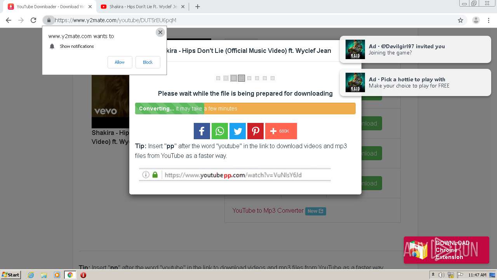Open File Explorer from taskbar
This screenshot has width=497, height=280.
tap(44, 275)
